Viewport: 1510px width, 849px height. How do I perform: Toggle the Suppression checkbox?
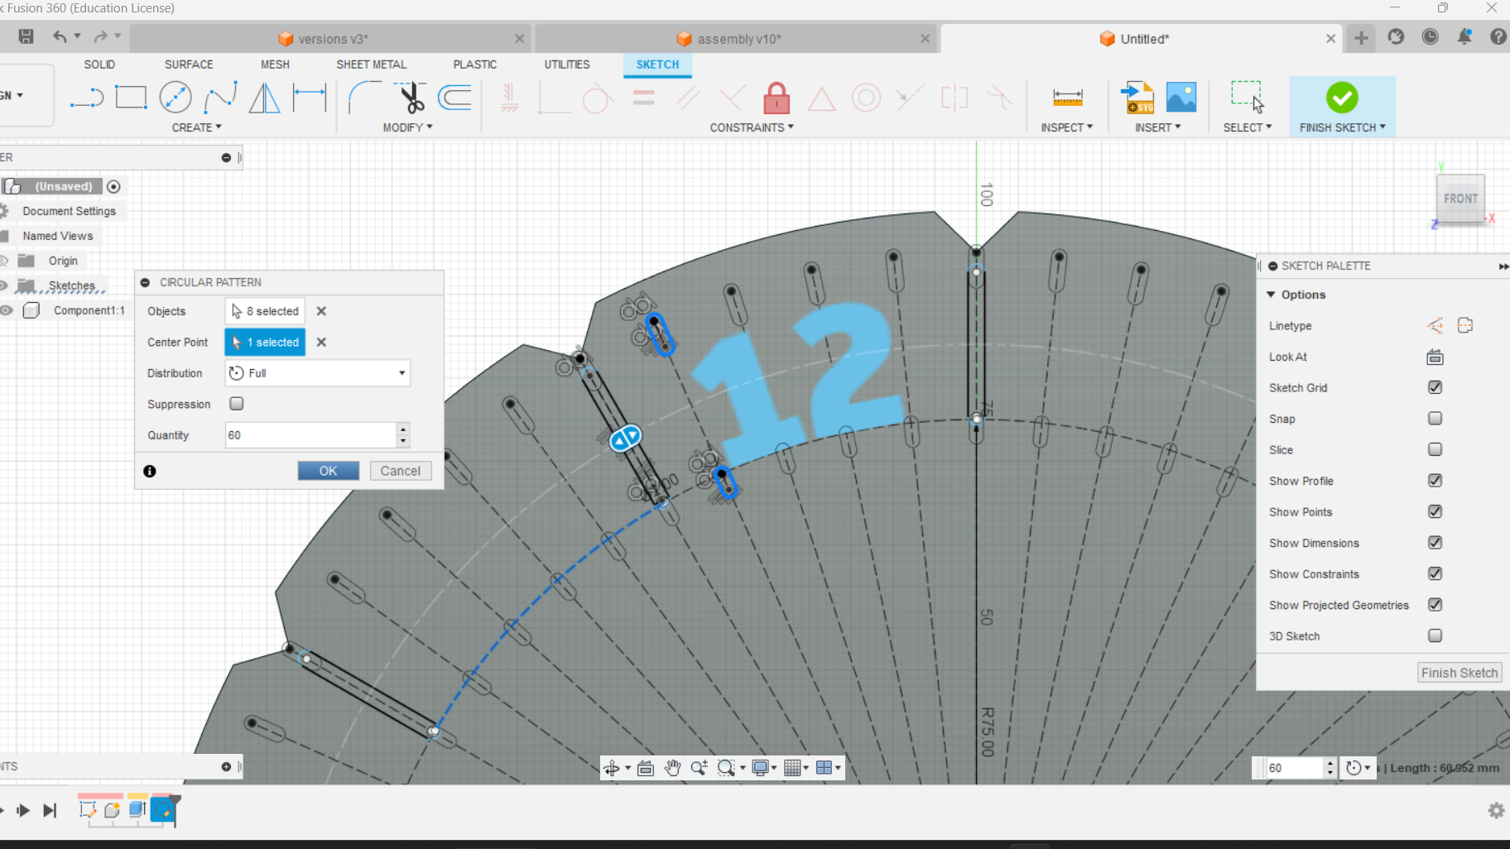click(237, 404)
